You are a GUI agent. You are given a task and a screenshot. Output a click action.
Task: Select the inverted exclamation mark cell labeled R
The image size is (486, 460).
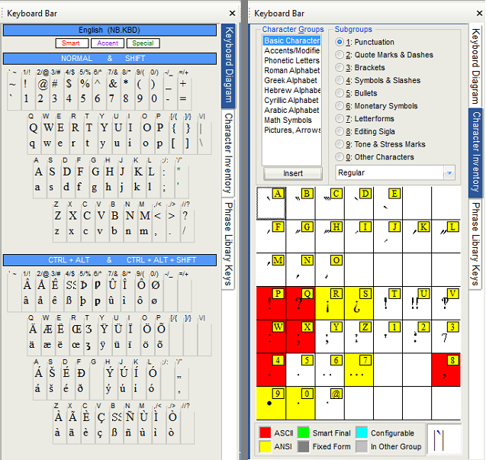click(330, 304)
